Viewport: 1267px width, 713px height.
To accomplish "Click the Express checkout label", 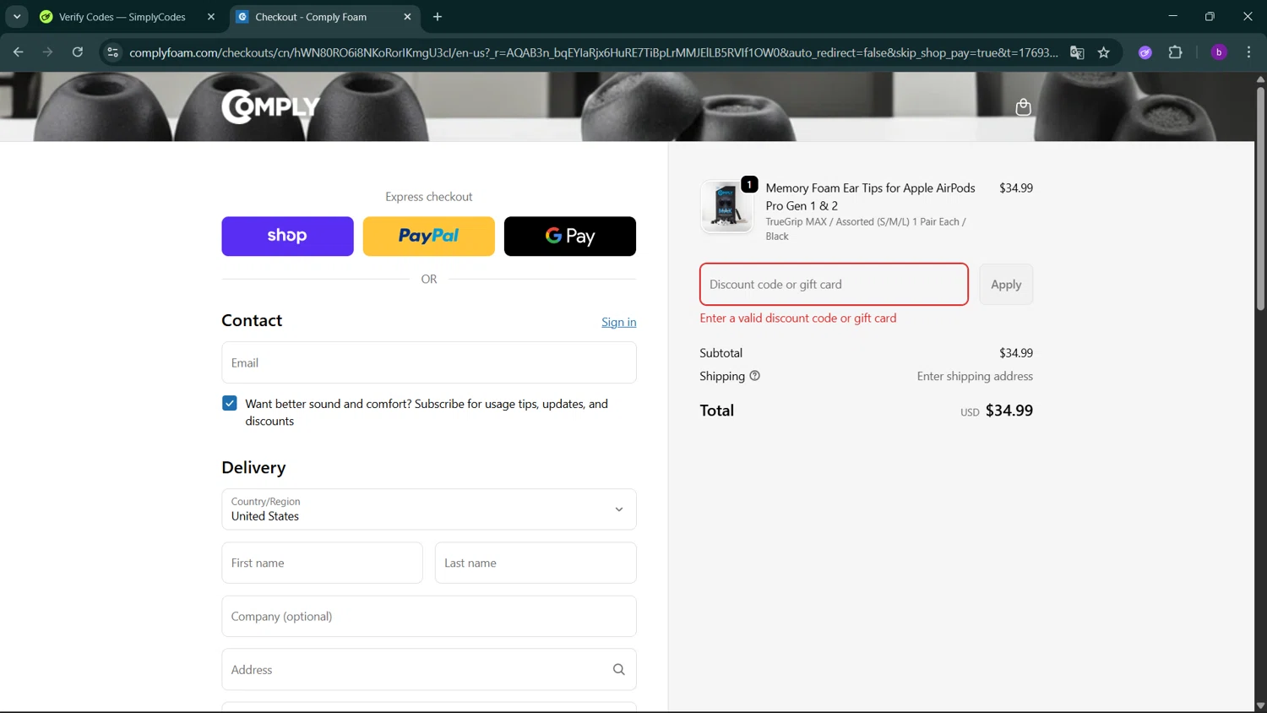I will pyautogui.click(x=428, y=197).
